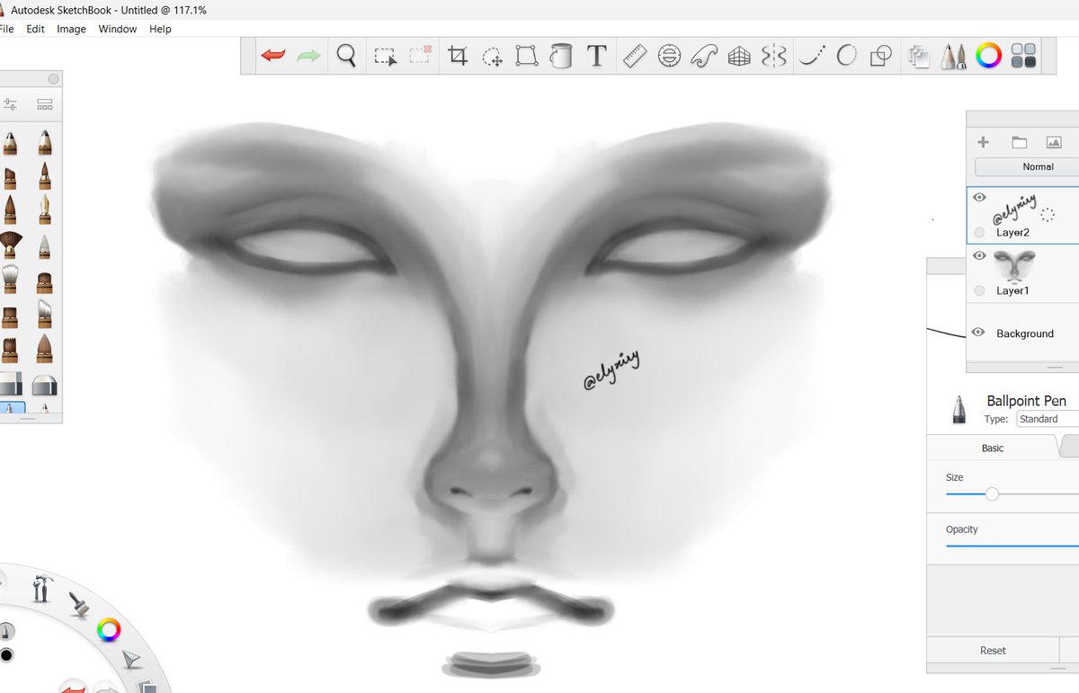The image size is (1079, 693).
Task: Select the Distort transform tool
Action: 526,56
